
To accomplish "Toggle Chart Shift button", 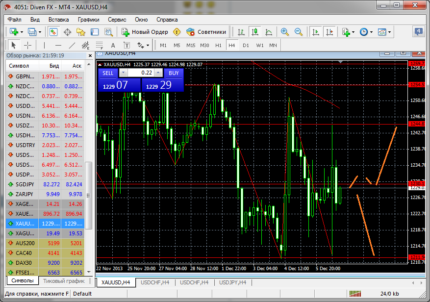I will 329,32.
